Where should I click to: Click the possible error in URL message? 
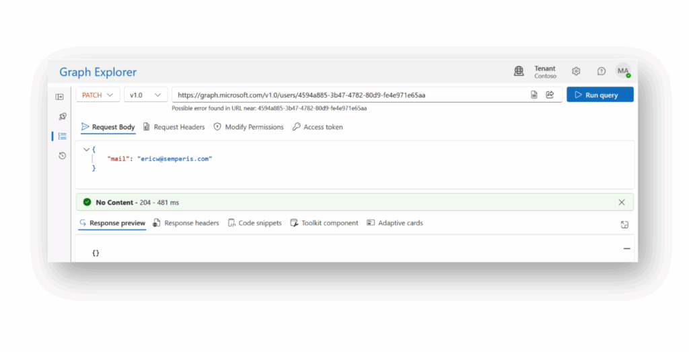coord(269,108)
